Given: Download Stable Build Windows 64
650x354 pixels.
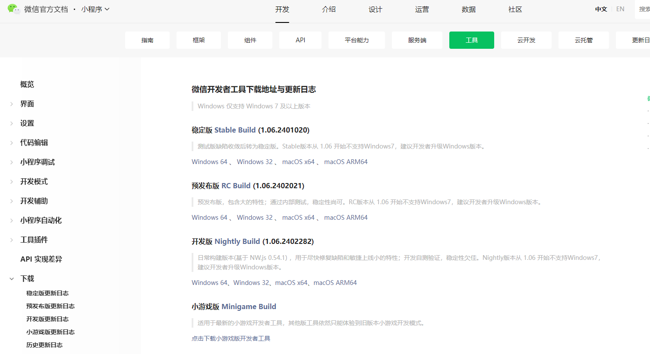Looking at the screenshot, I should pyautogui.click(x=209, y=162).
